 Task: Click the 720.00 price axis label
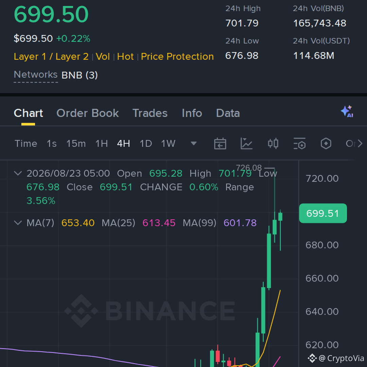point(322,179)
